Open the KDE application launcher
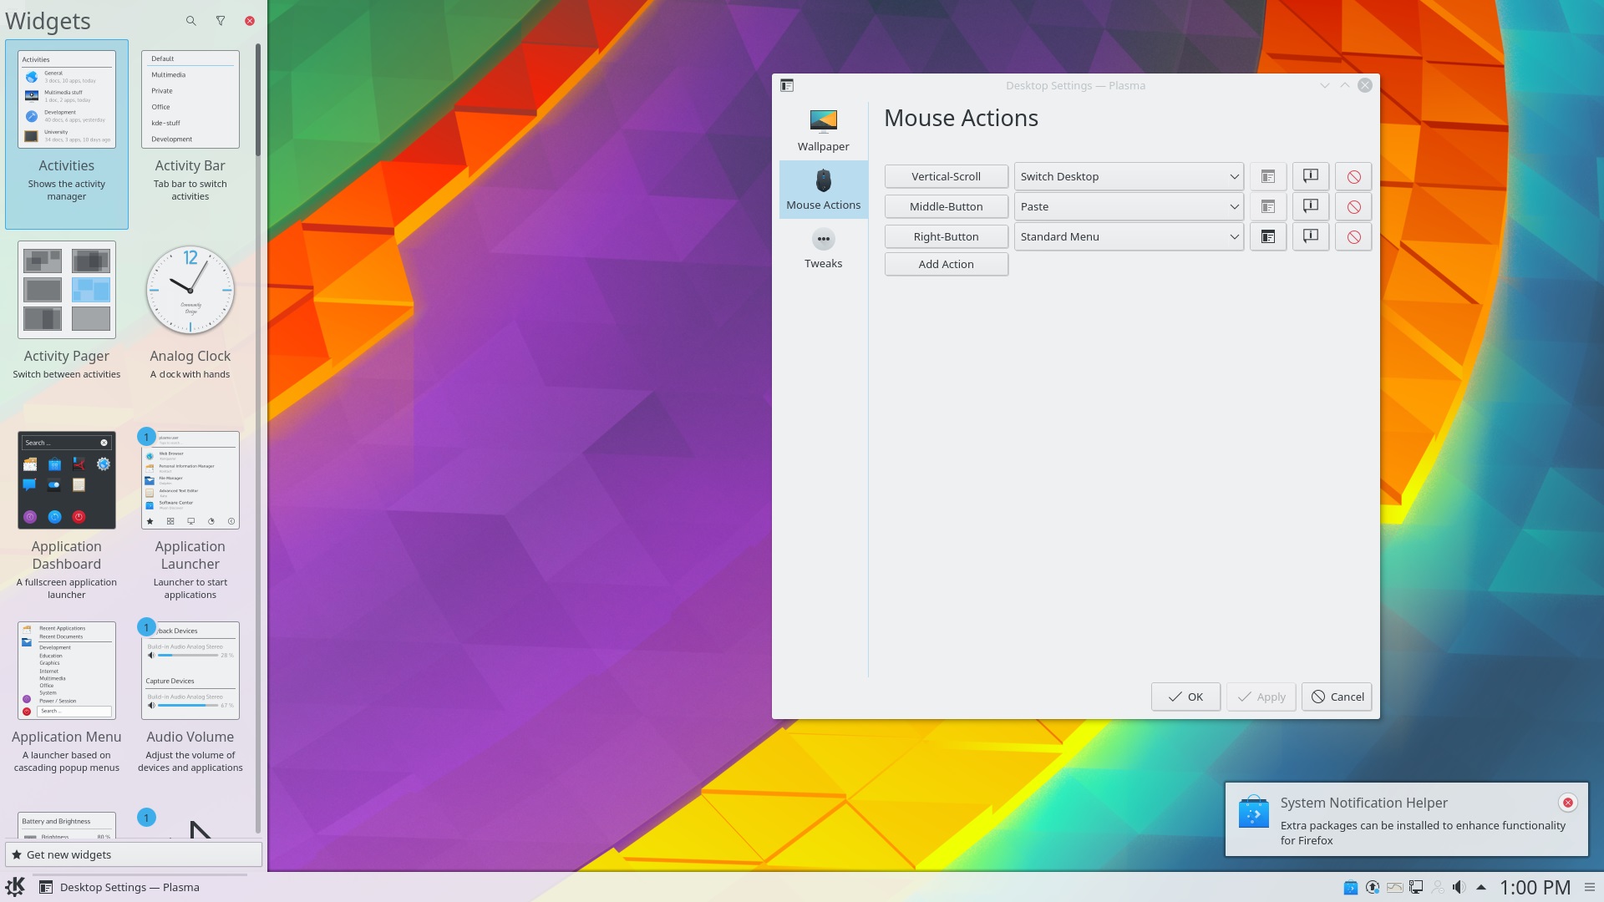 click(x=17, y=887)
